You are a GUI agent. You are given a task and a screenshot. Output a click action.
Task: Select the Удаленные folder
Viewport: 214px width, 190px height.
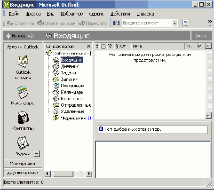click(x=72, y=111)
